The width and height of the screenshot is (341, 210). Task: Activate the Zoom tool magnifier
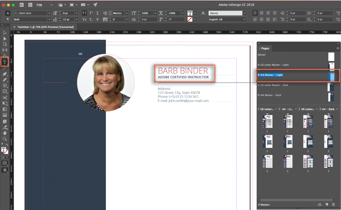tap(5, 138)
